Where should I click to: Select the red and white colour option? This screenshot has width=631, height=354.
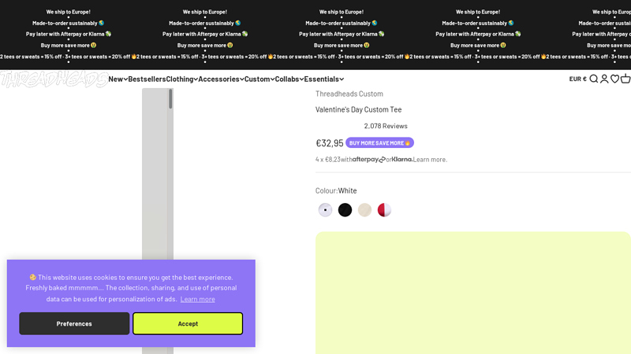[384, 210]
